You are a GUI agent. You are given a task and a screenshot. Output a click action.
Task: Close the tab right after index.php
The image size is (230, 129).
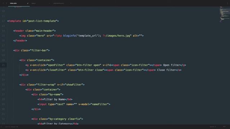[49, 3]
